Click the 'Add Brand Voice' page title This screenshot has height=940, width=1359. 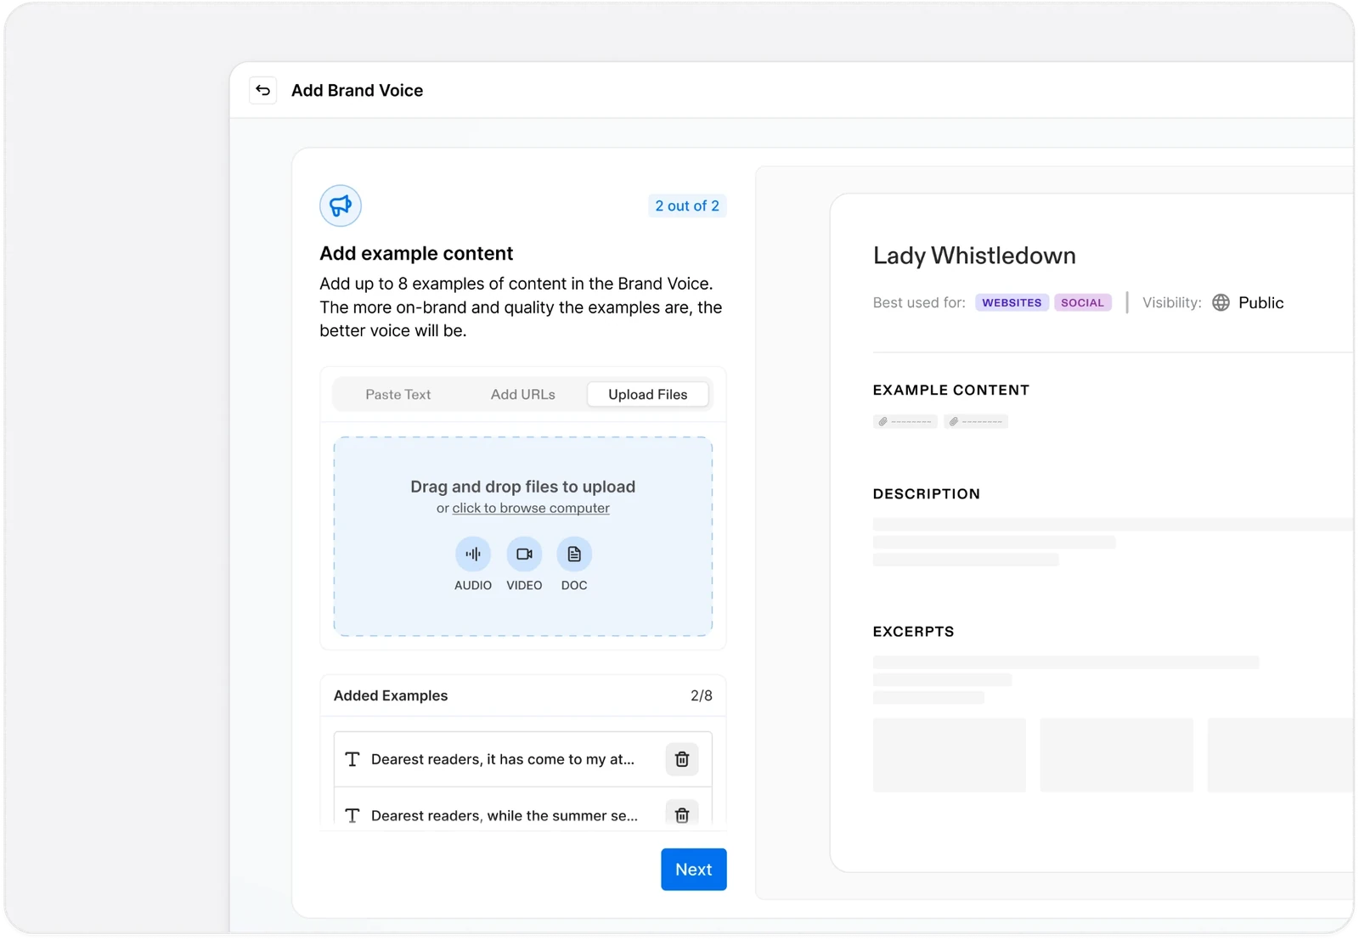[357, 90]
